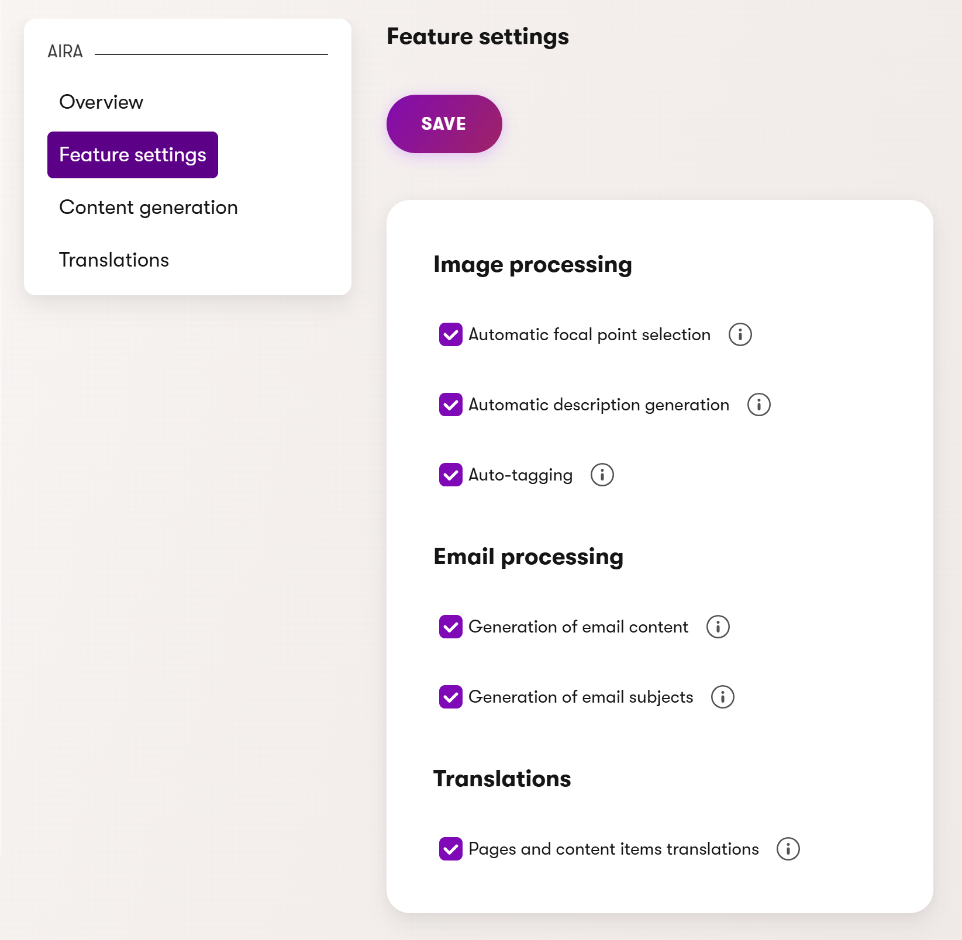The height and width of the screenshot is (940, 962).
Task: Click the Automatic focal point selection label
Action: tap(589, 334)
